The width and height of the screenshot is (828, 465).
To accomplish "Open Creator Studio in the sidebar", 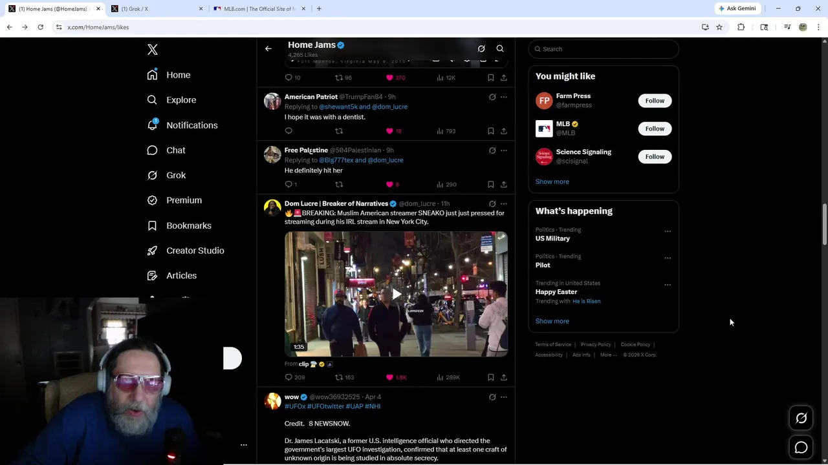I will [x=186, y=251].
